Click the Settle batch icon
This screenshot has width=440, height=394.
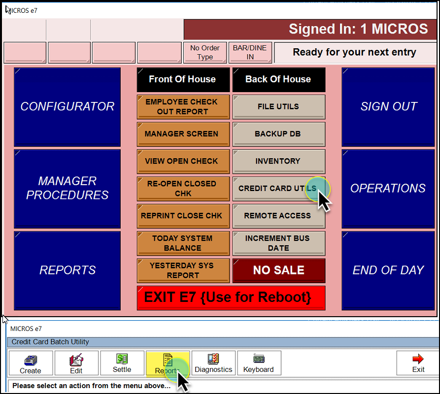(122, 363)
